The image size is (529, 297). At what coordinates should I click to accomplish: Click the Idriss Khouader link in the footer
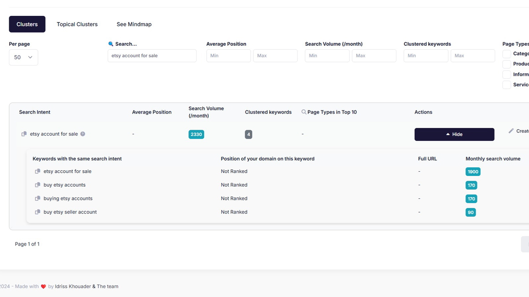[72, 286]
